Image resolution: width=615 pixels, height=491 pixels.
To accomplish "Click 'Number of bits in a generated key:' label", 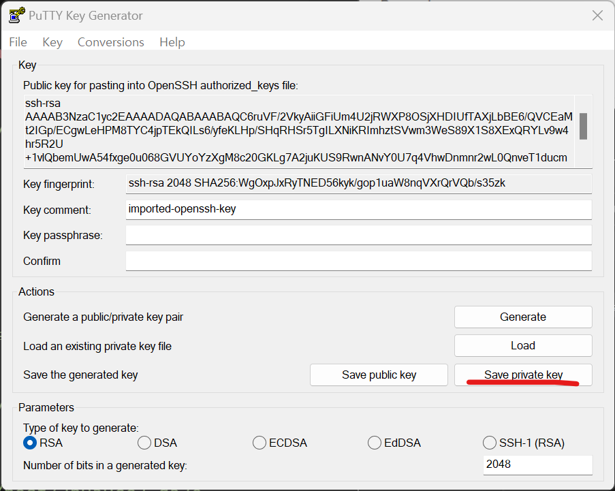I will 105,466.
